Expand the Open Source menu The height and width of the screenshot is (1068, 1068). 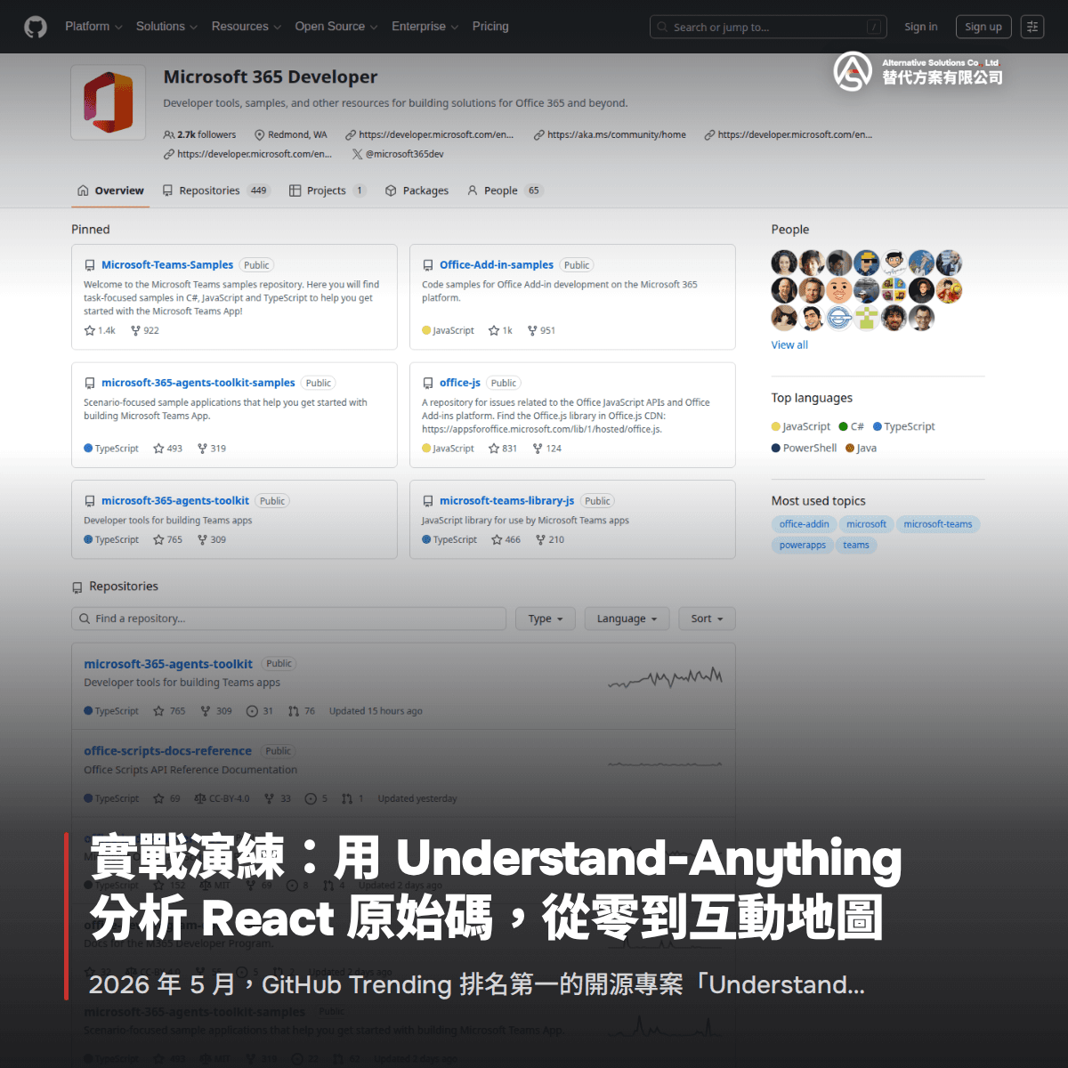point(336,27)
